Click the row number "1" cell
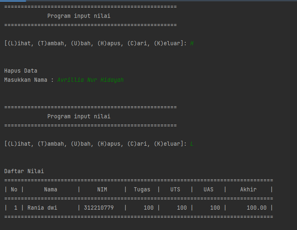The height and width of the screenshot is (230, 297). pyautogui.click(x=16, y=208)
